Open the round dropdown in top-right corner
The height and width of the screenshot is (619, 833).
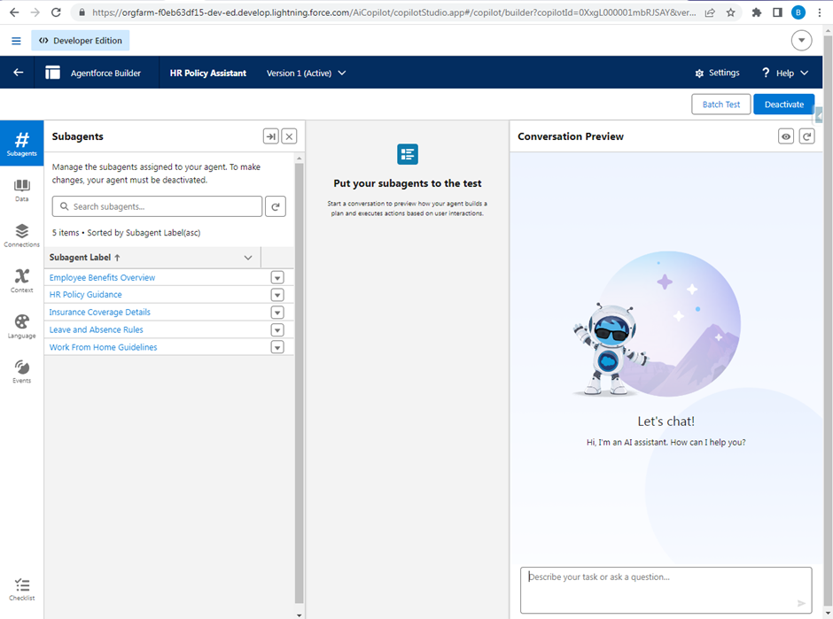801,41
